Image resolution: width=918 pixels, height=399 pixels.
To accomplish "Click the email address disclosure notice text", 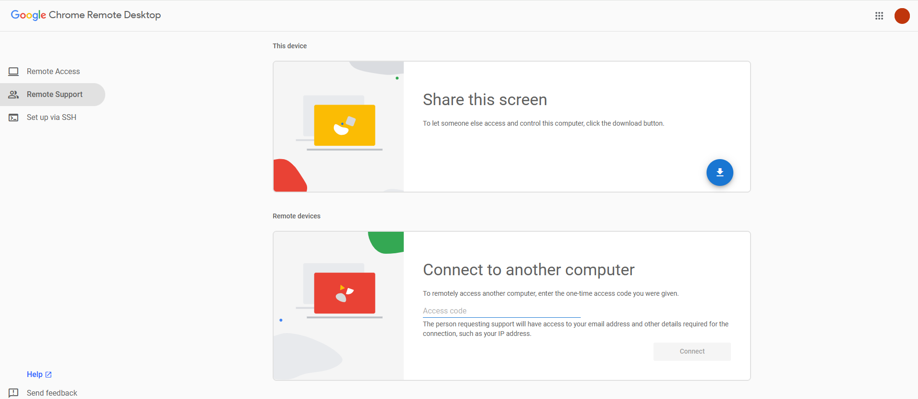I will point(575,329).
